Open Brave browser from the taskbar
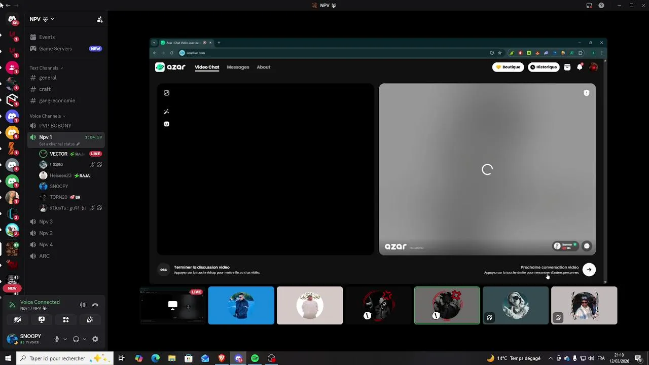 (222, 358)
